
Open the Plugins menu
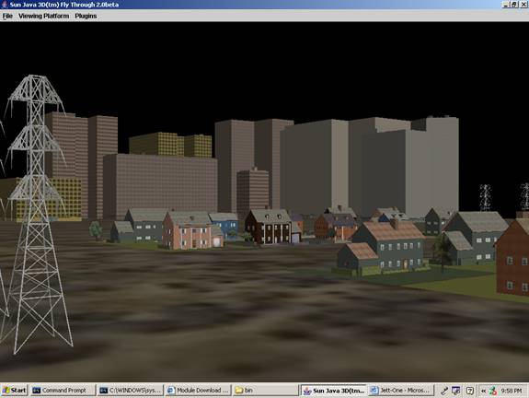click(86, 16)
